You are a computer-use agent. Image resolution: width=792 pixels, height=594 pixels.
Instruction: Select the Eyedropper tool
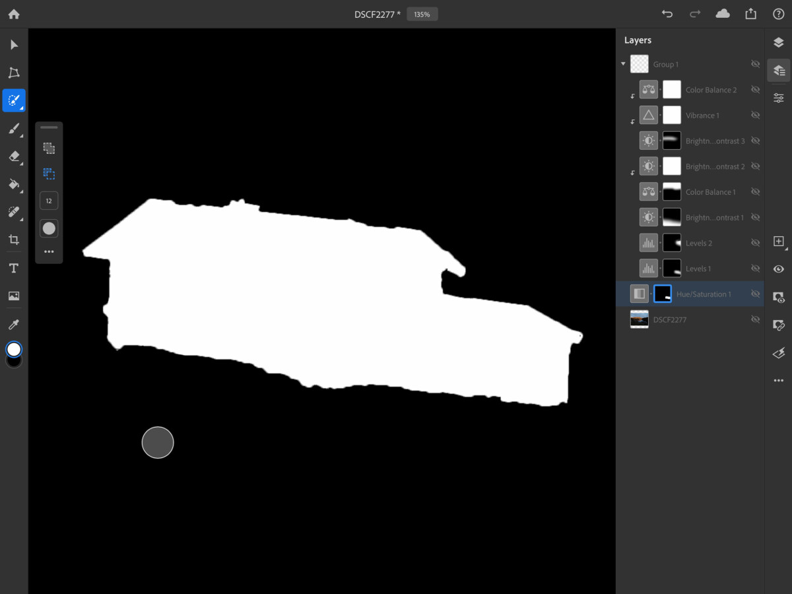point(14,324)
